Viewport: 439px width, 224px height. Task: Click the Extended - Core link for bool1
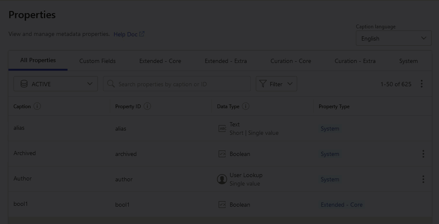pos(341,205)
